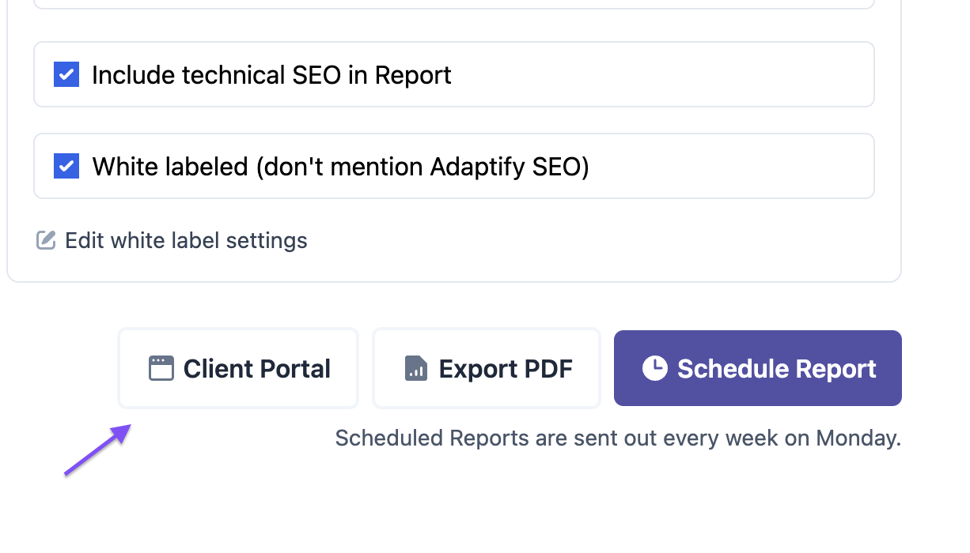Toggle via the 'Include technical SEO in Report' label

[271, 75]
